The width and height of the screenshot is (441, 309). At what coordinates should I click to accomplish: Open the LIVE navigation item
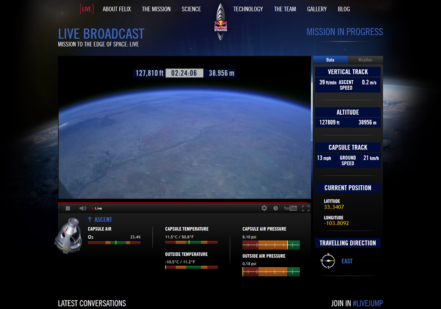87,9
